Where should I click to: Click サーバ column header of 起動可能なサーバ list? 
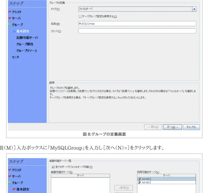(x=80, y=175)
